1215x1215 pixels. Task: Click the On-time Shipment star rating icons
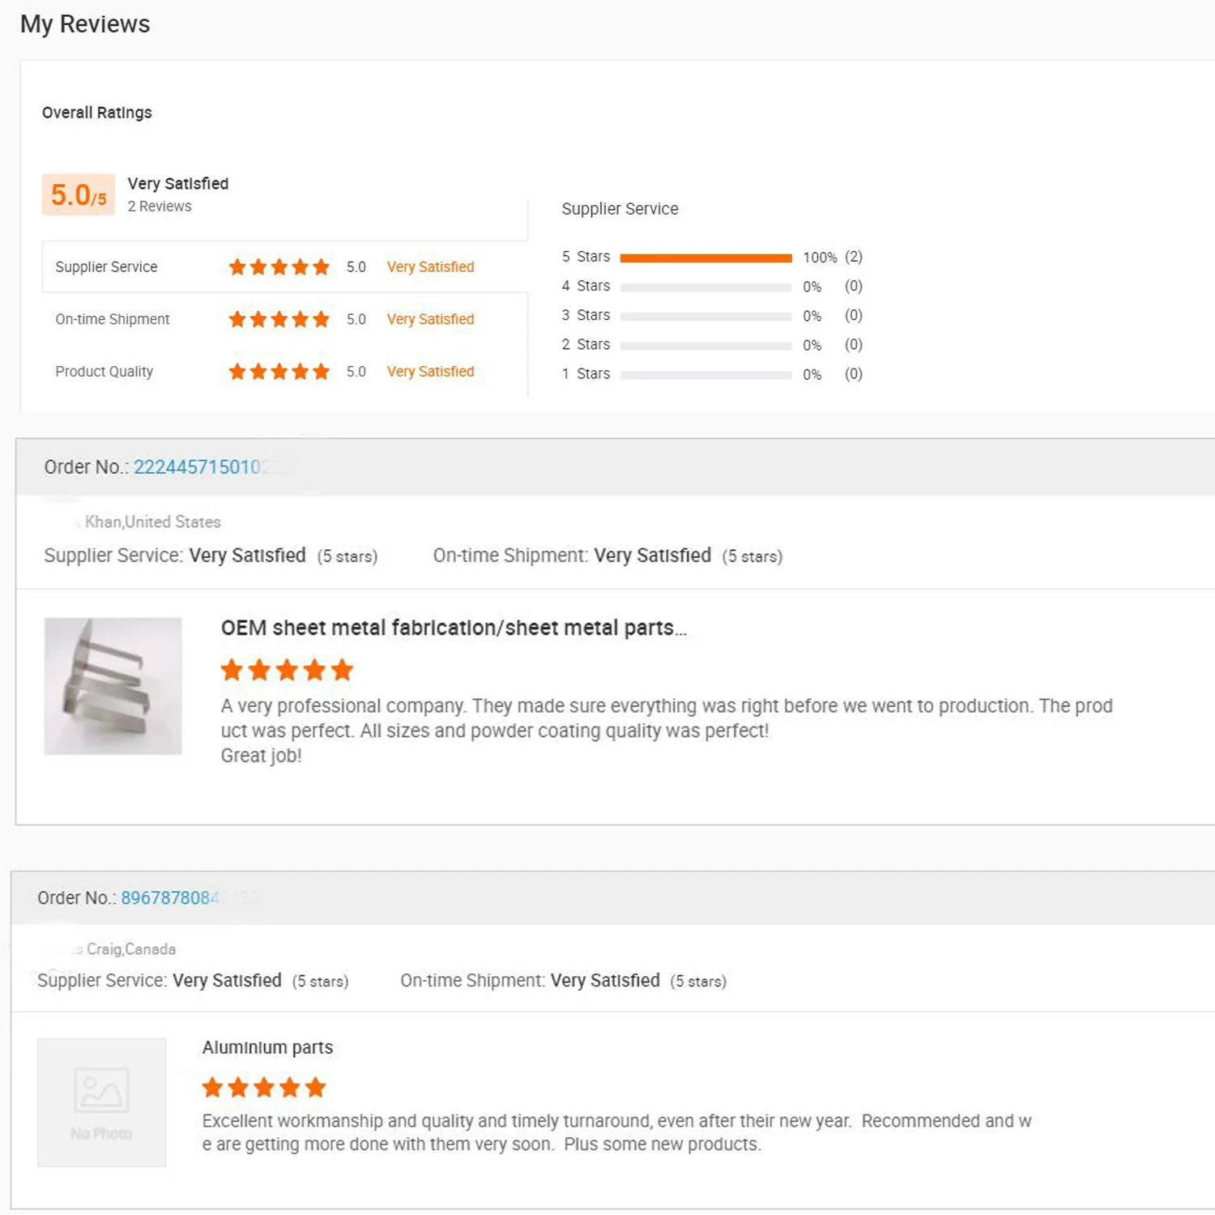coord(279,319)
